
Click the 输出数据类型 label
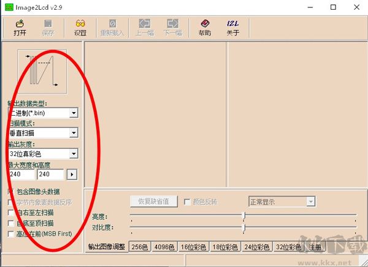pyautogui.click(x=27, y=103)
